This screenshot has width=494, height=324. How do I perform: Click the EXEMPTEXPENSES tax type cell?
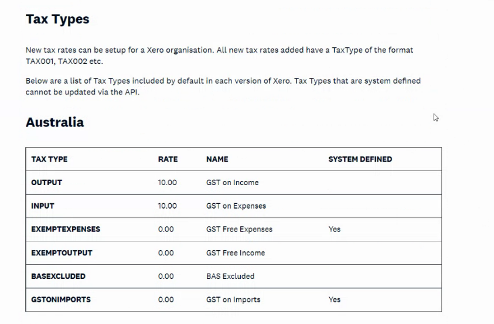pyautogui.click(x=66, y=229)
